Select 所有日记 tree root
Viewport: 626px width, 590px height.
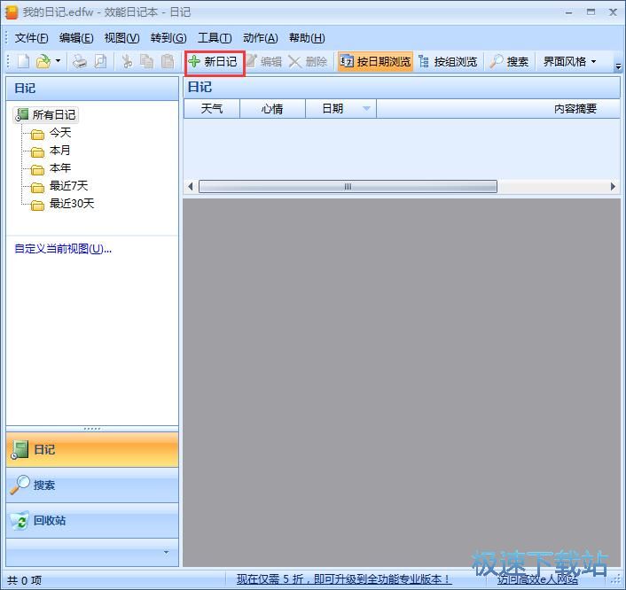45,115
